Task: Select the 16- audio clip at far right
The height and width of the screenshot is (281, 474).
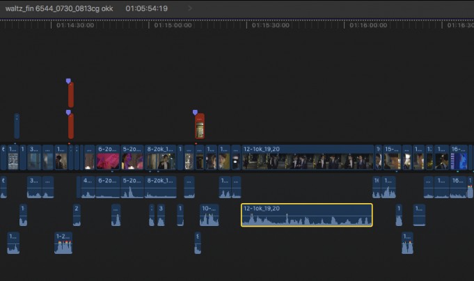Action: point(457,187)
